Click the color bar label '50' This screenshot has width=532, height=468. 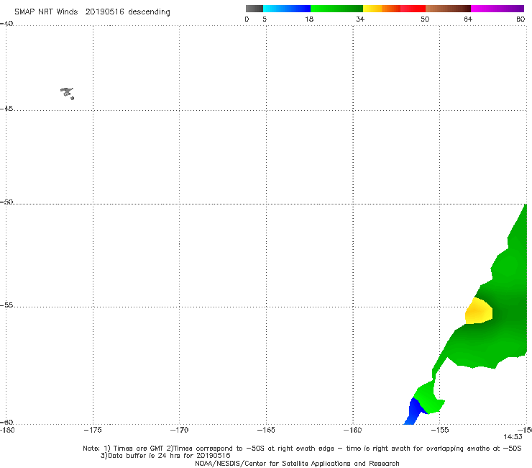pyautogui.click(x=425, y=19)
